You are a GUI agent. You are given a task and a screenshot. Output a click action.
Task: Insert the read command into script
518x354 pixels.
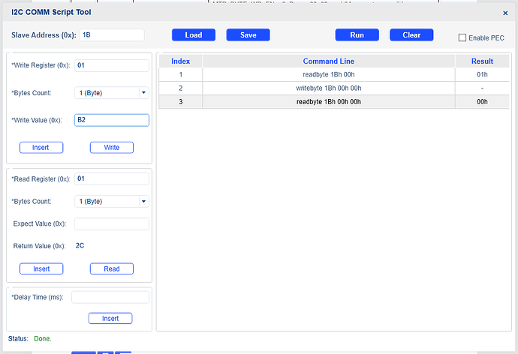(41, 268)
